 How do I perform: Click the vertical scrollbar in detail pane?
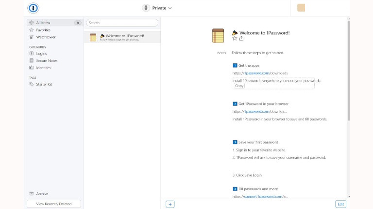point(349,71)
